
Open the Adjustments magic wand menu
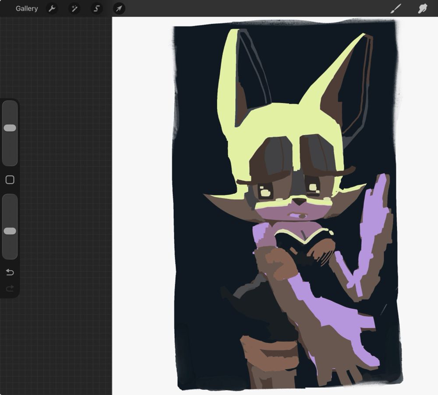[x=74, y=9]
